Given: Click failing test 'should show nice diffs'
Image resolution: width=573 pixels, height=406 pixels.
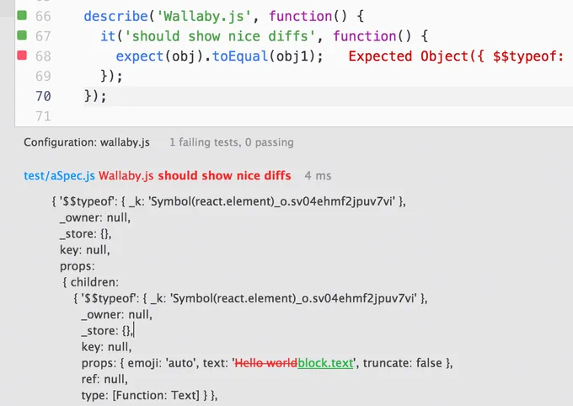Looking at the screenshot, I should 224,176.
